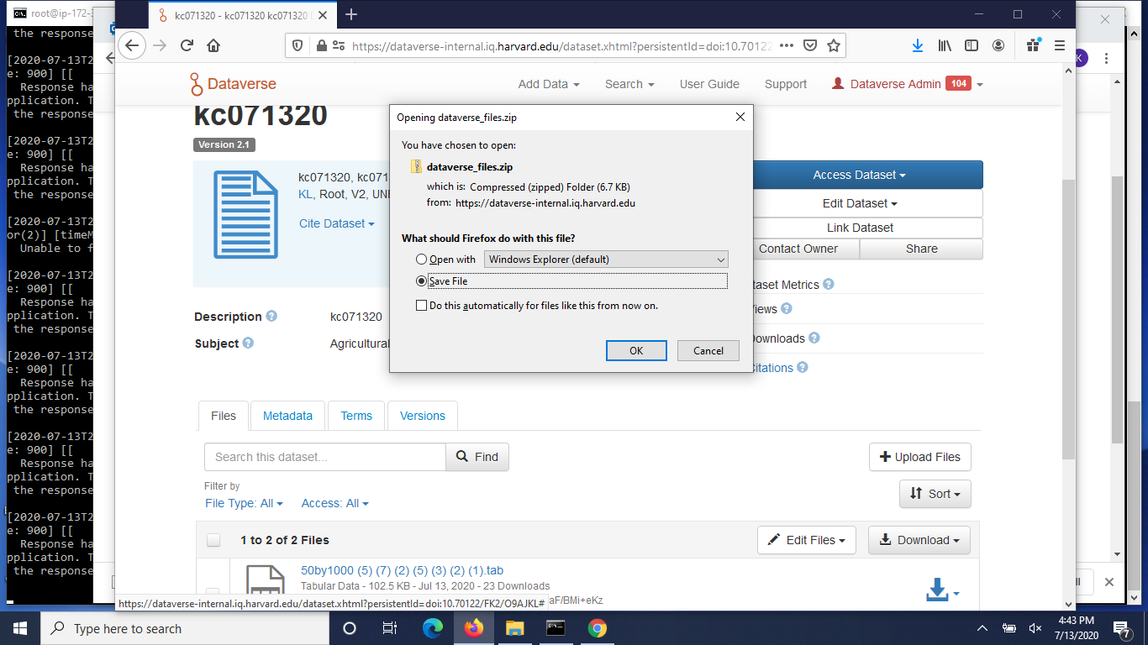Toggle Firefox sidebar icon
Image resolution: width=1148 pixels, height=645 pixels.
[972, 46]
